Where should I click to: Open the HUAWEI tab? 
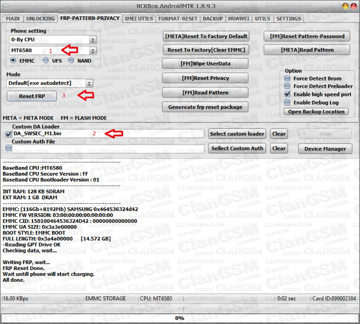(x=239, y=19)
